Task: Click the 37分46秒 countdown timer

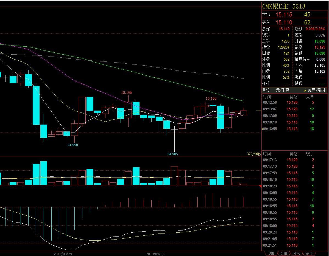Action: point(253,154)
